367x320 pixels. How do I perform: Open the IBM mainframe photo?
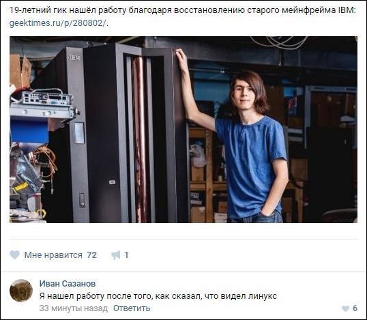183,130
